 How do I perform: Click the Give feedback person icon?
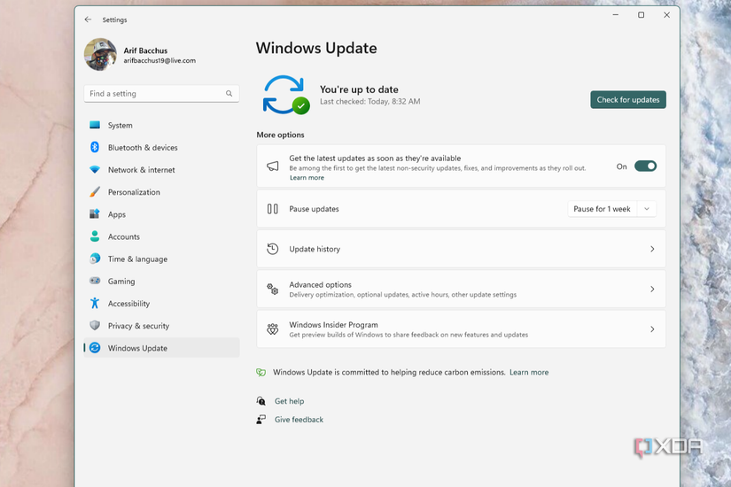[x=261, y=420]
